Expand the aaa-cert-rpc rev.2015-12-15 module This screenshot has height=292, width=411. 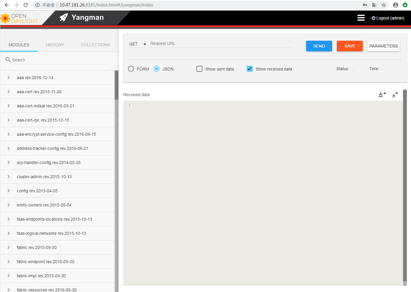point(9,120)
